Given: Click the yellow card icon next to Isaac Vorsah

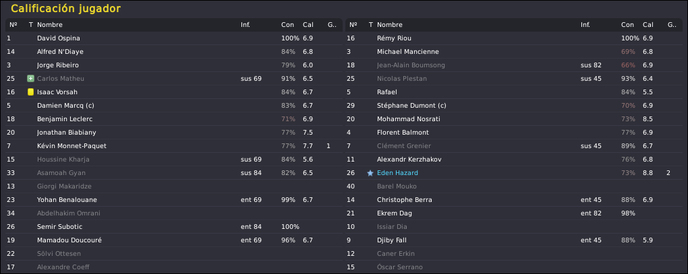Looking at the screenshot, I should [x=31, y=92].
